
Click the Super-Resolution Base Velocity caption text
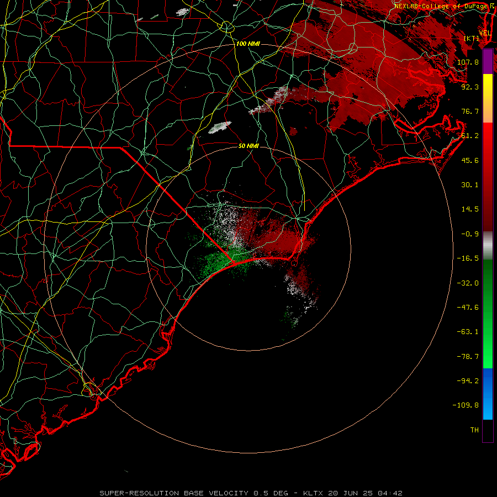coord(251,493)
